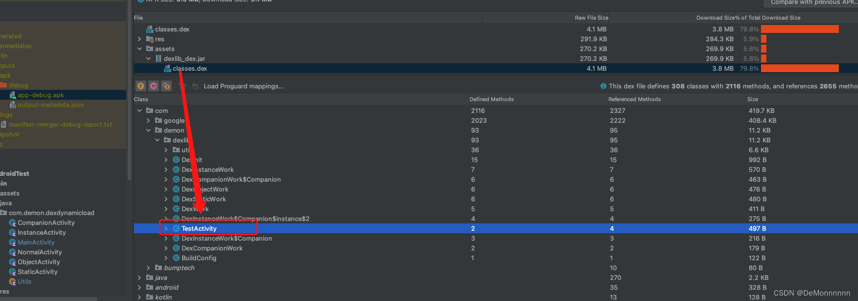858x301 pixels.
Task: Click the 419.7 KB size value
Action: tap(762, 111)
